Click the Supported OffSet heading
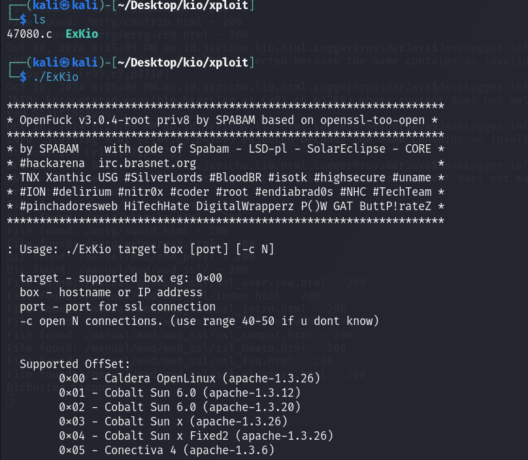The height and width of the screenshot is (460, 528). pyautogui.click(x=75, y=364)
